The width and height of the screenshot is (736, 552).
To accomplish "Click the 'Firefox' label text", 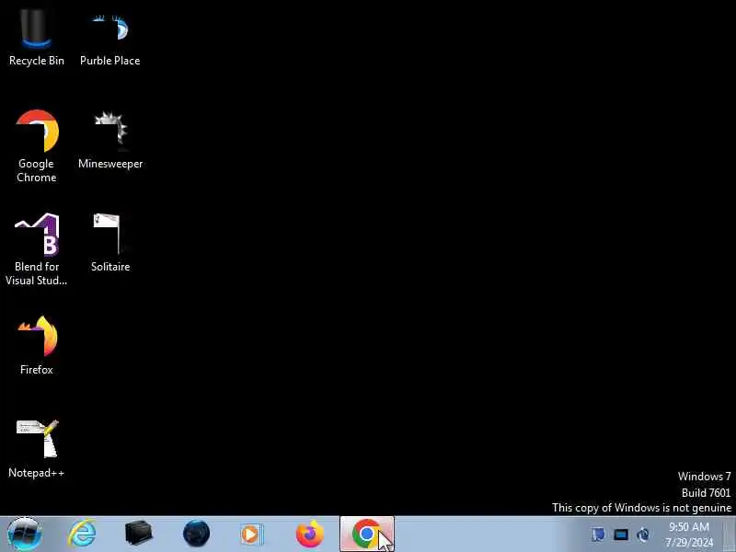I will pyautogui.click(x=36, y=370).
